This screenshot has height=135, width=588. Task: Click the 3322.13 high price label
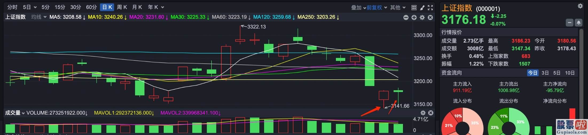[256, 27]
